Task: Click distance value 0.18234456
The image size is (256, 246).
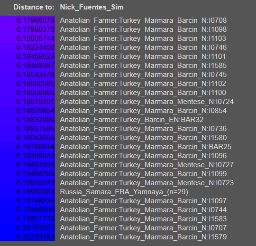Action: click(36, 47)
